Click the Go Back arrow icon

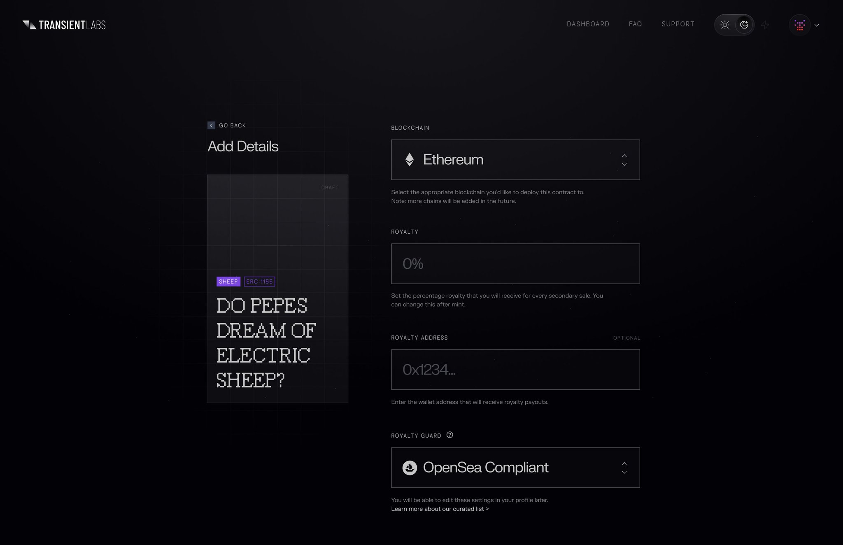pyautogui.click(x=211, y=126)
